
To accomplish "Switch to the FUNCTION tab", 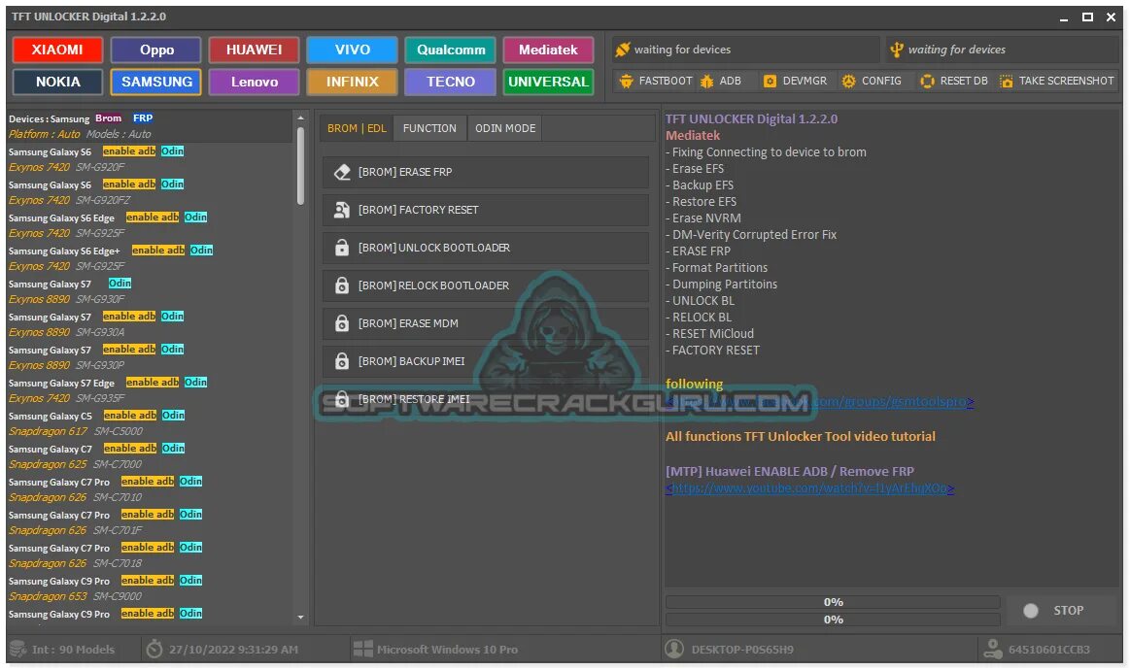I will [429, 128].
